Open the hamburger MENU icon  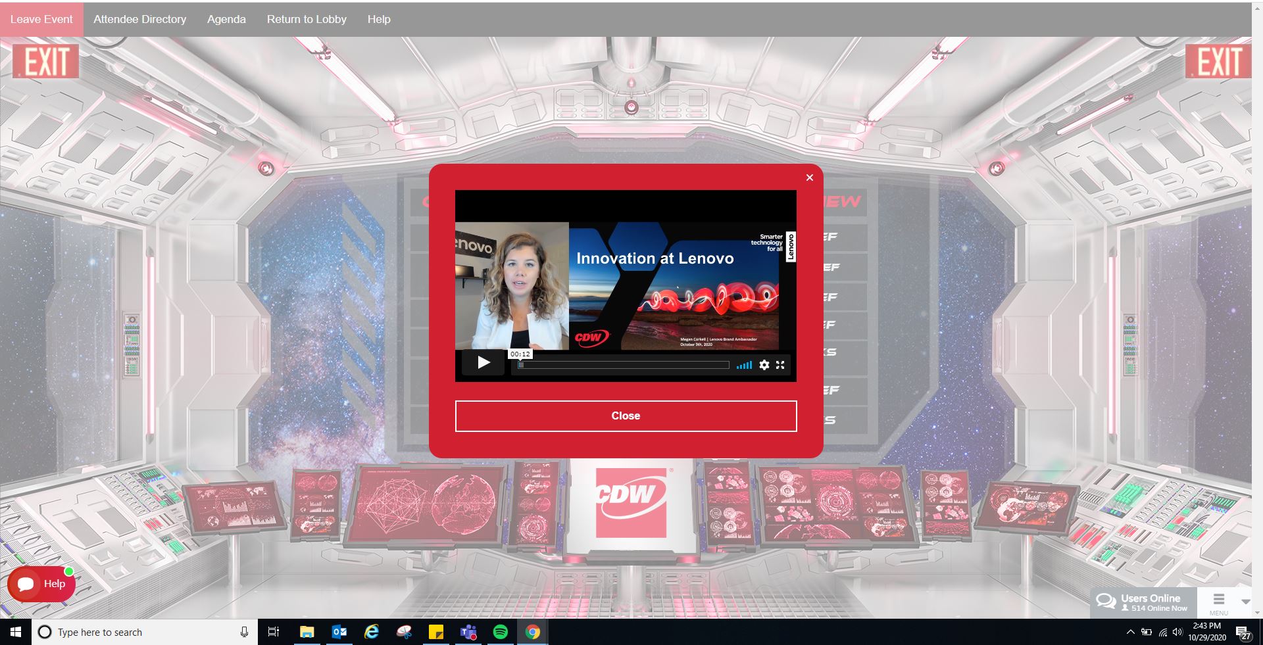[1218, 602]
